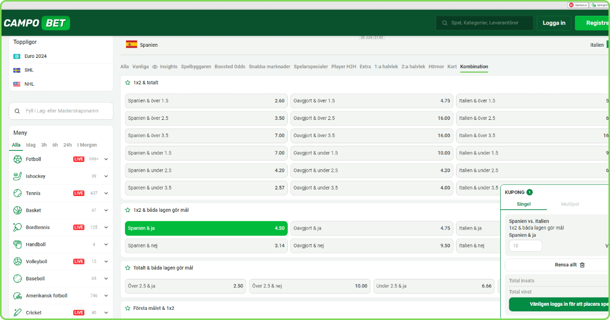Click the LIVE badge on the Fotboll row
Screen dimensions: 610x320
pyautogui.click(x=79, y=159)
